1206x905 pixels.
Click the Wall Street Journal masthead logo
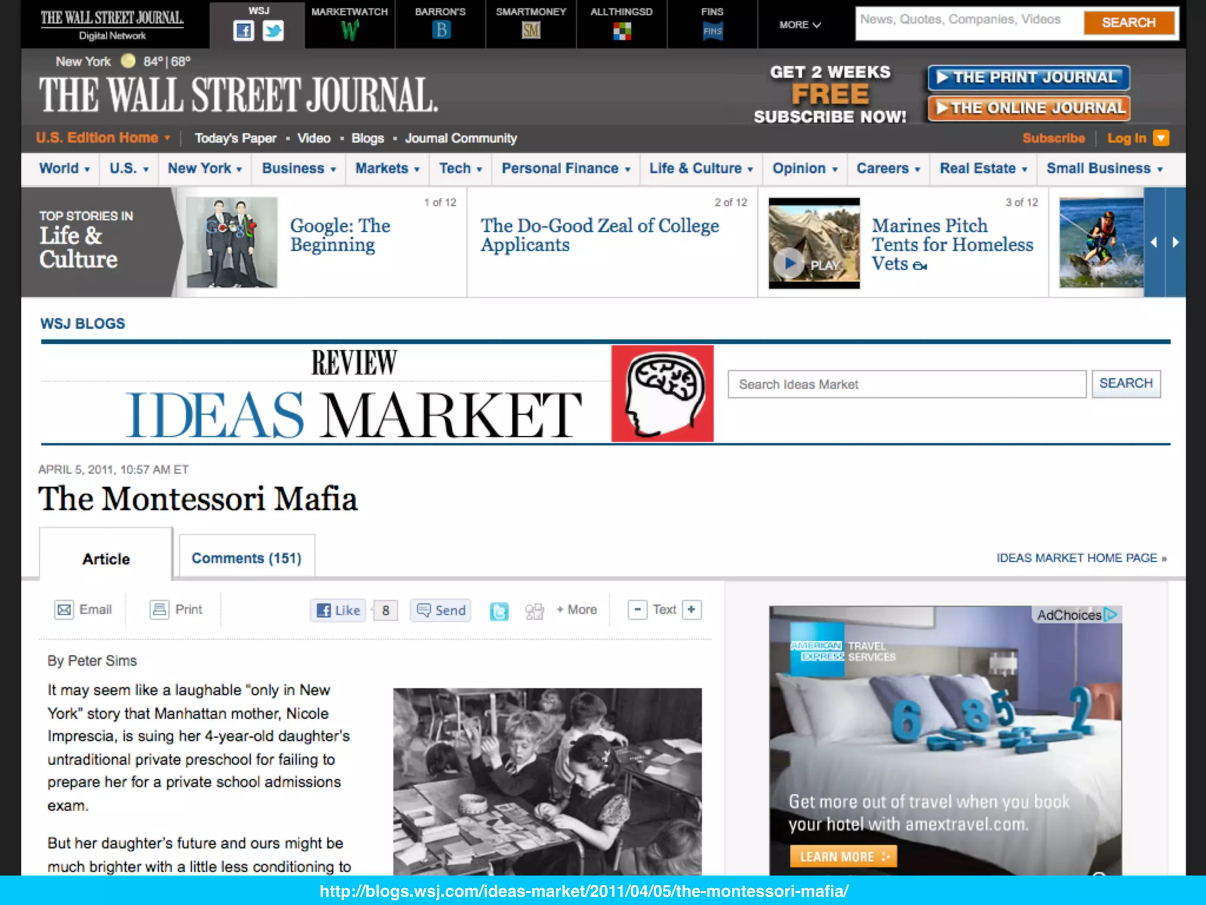point(238,95)
